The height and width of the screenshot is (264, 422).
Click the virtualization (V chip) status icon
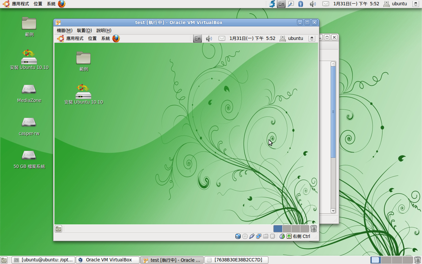(x=273, y=236)
